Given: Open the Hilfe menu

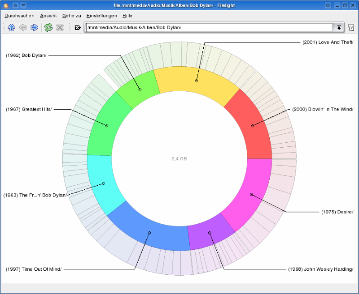Looking at the screenshot, I should pyautogui.click(x=127, y=16).
